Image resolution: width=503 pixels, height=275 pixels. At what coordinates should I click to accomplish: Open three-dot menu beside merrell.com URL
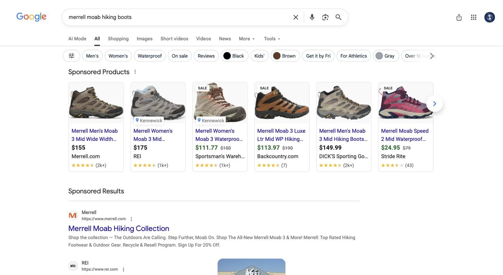(131, 219)
